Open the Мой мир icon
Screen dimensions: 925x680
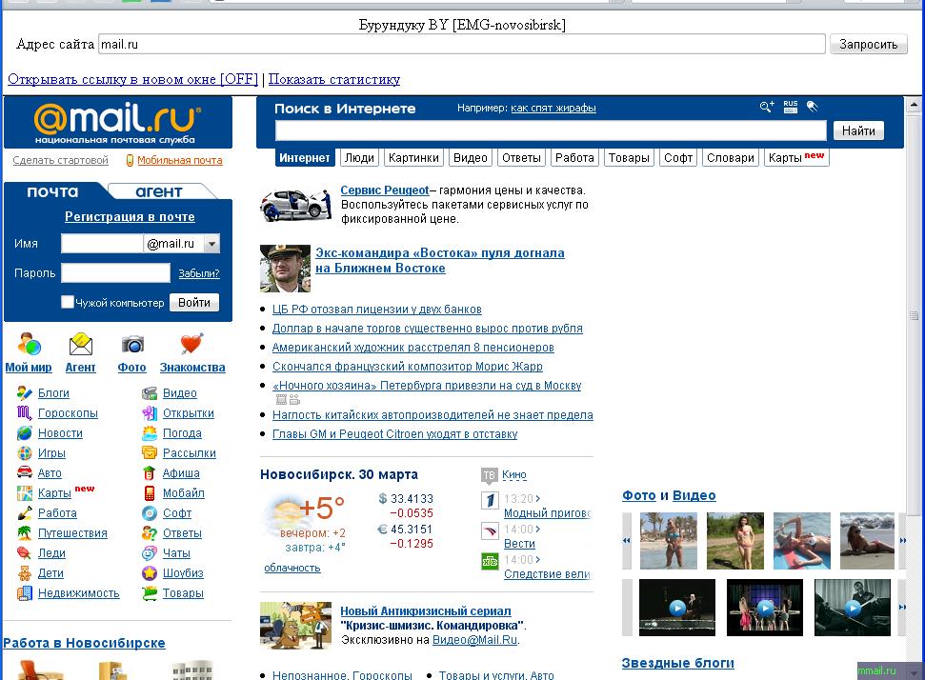[29, 345]
